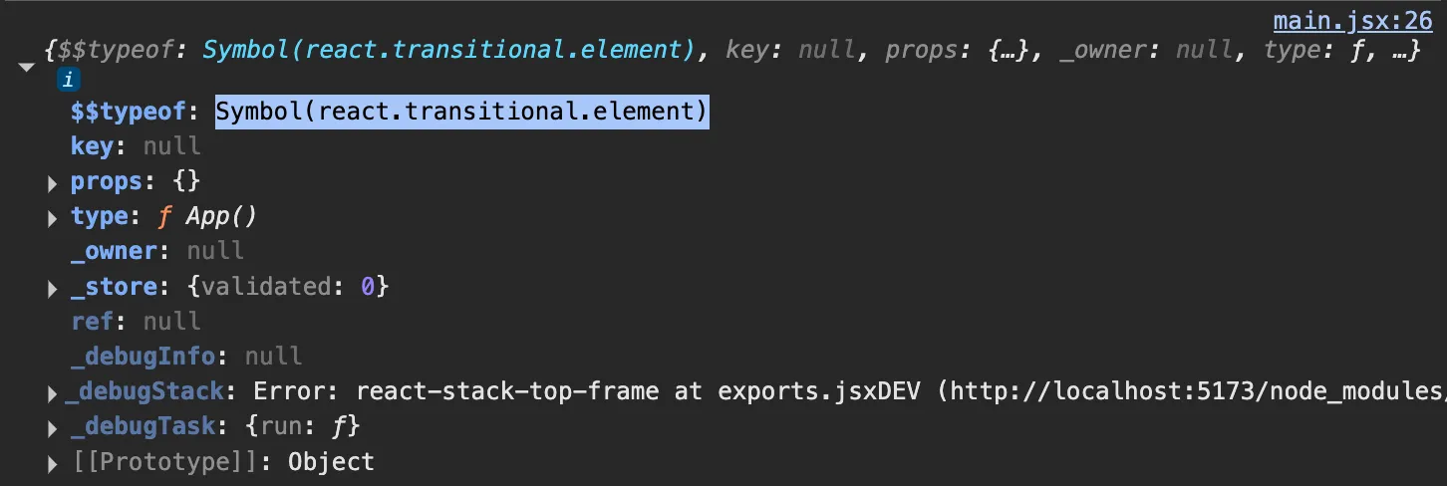Expand the props property arrow
1447x486 pixels.
pos(53,183)
